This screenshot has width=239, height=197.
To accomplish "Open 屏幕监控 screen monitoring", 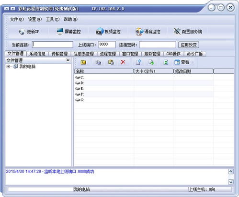I will pos(68,32).
